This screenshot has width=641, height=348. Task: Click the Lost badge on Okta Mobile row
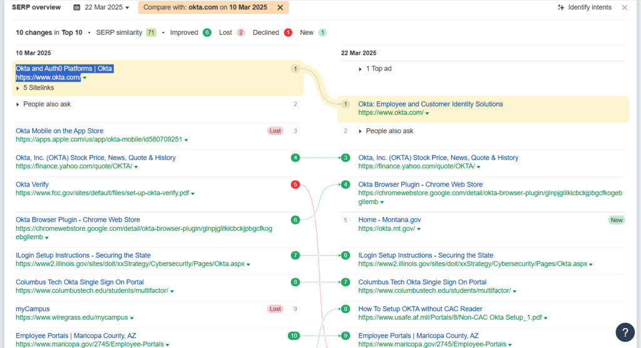click(x=275, y=131)
